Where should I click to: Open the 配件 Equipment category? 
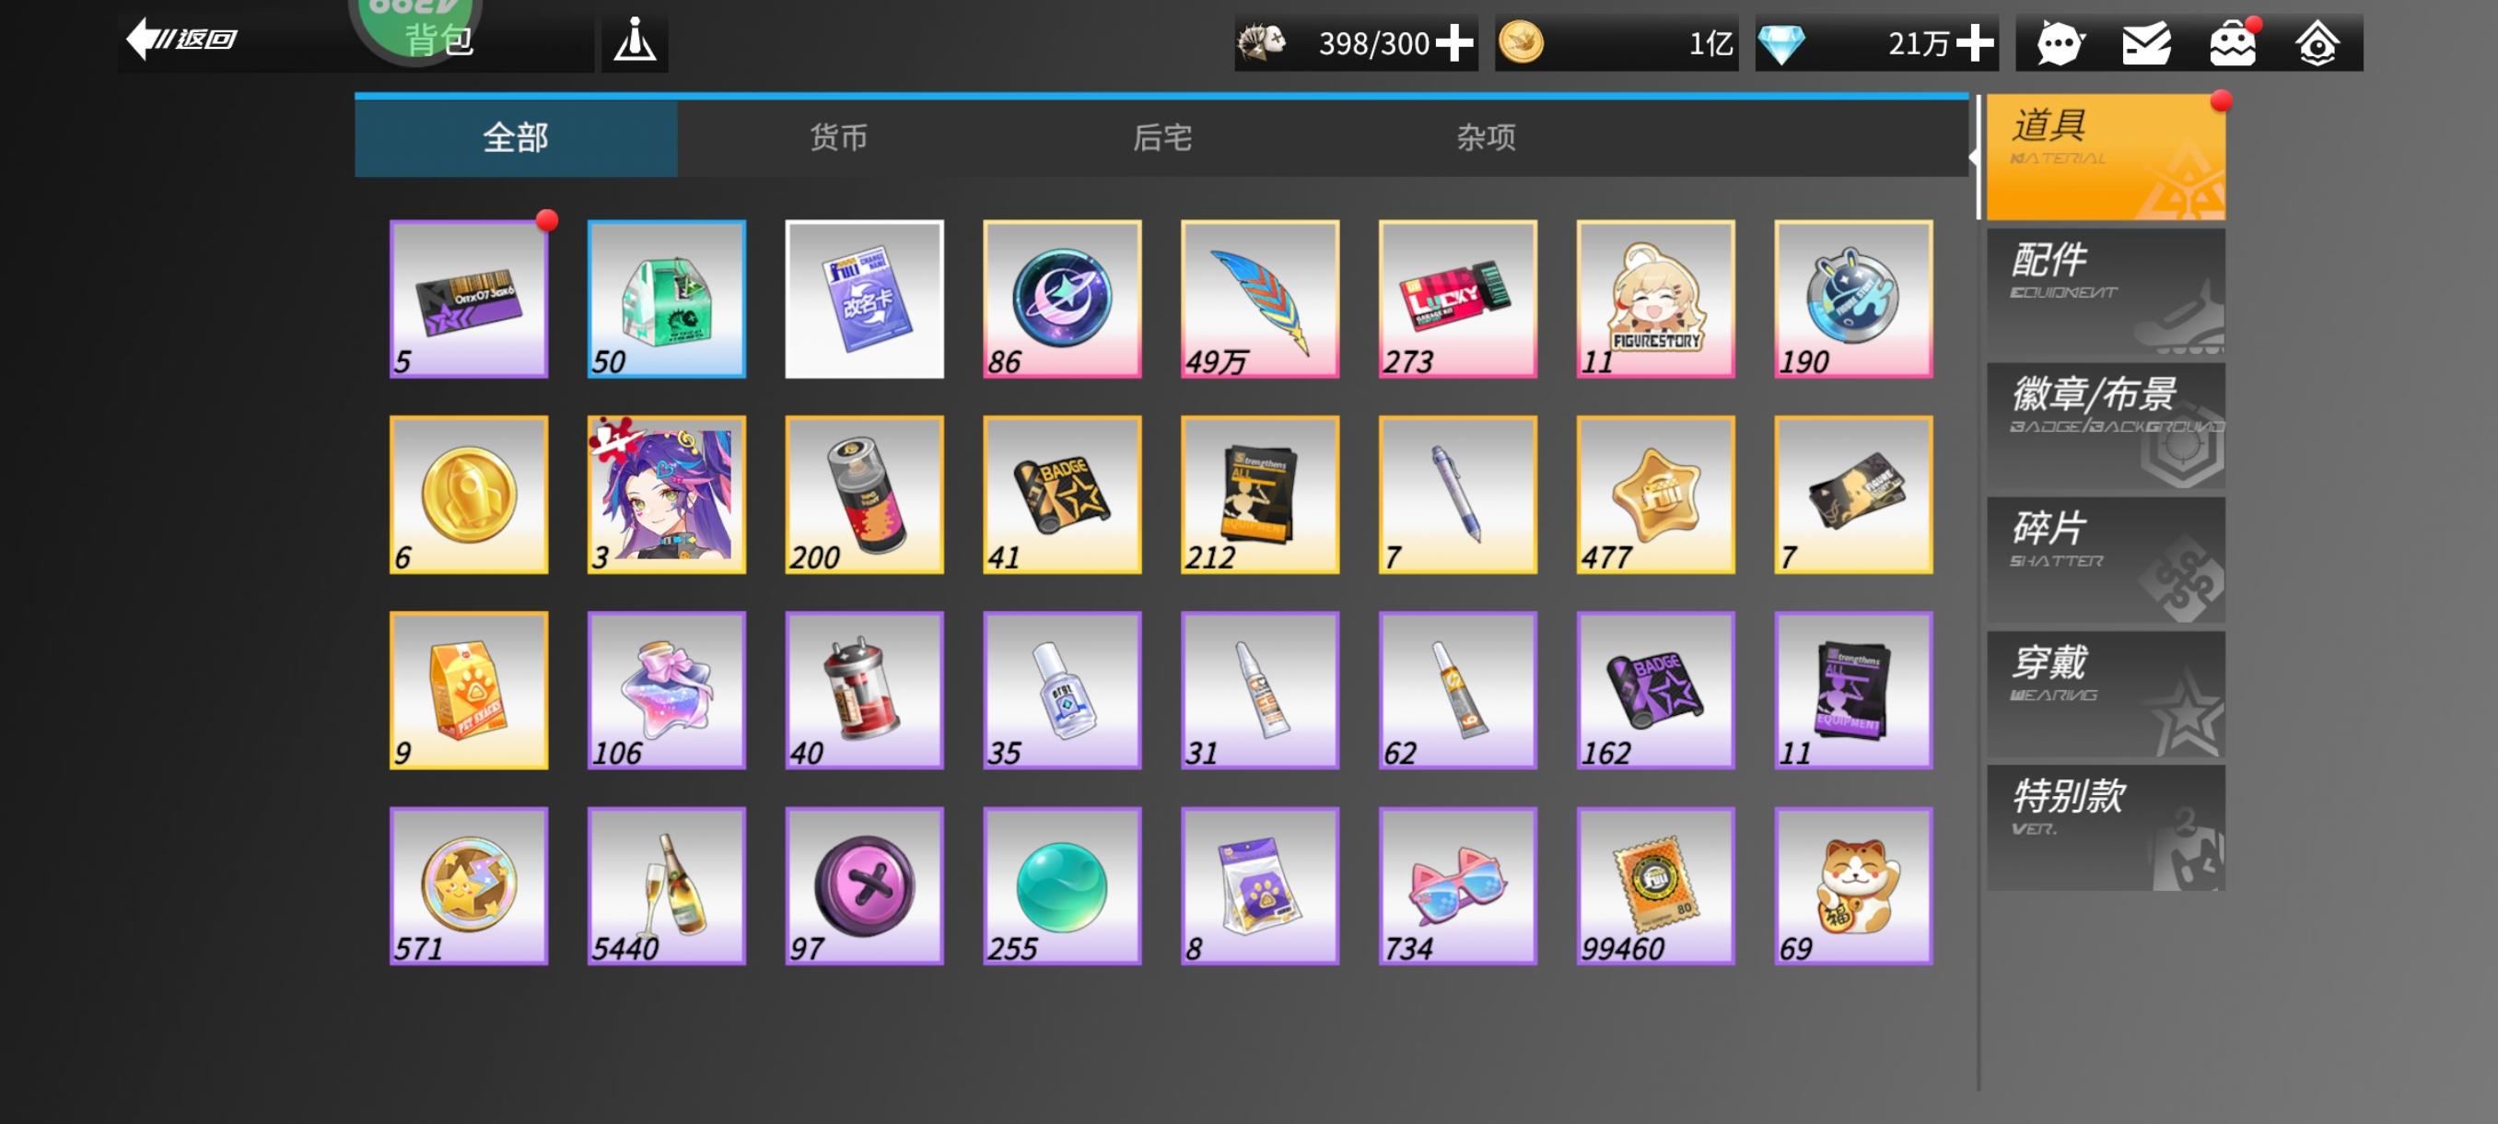click(2105, 291)
